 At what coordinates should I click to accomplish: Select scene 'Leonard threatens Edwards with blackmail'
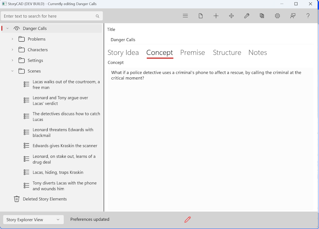click(x=63, y=133)
